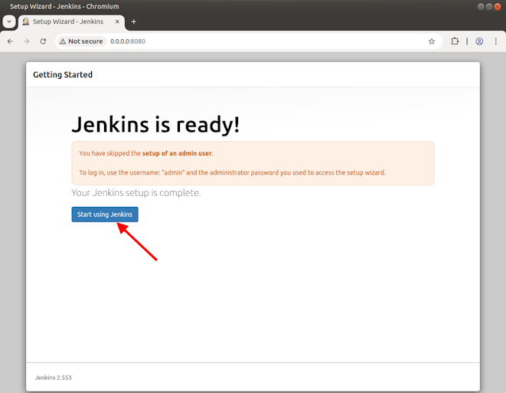Reload the Jenkins page
This screenshot has height=393, width=506.
43,41
